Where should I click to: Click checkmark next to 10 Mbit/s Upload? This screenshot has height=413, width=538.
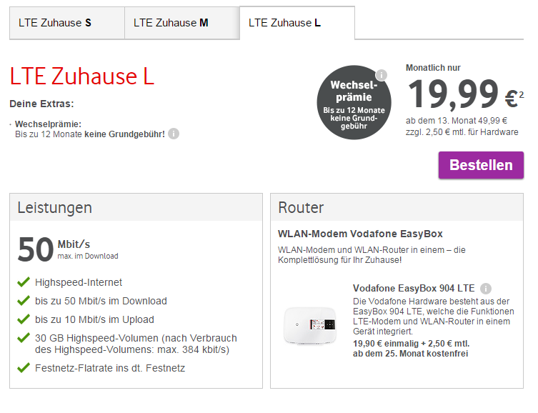(x=24, y=319)
